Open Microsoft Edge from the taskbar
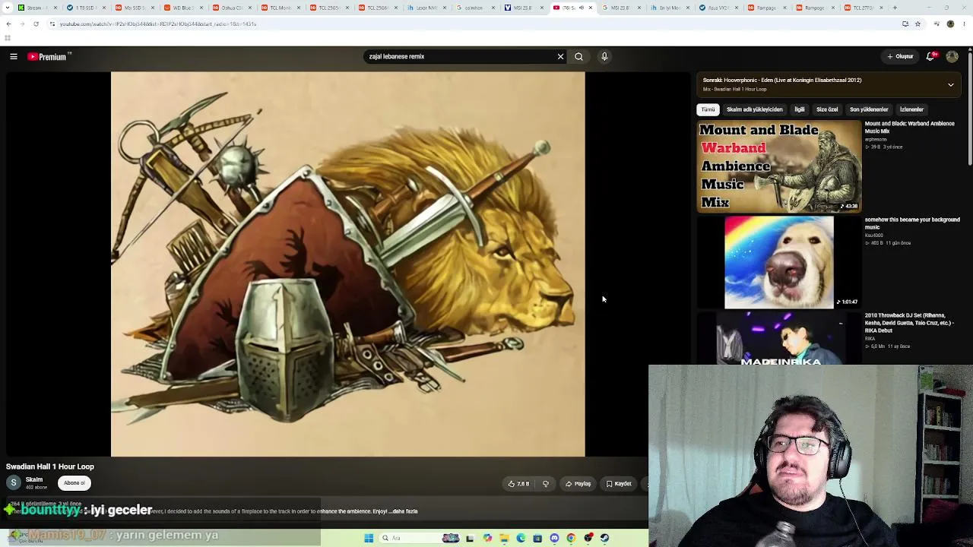973x547 pixels. 521,538
